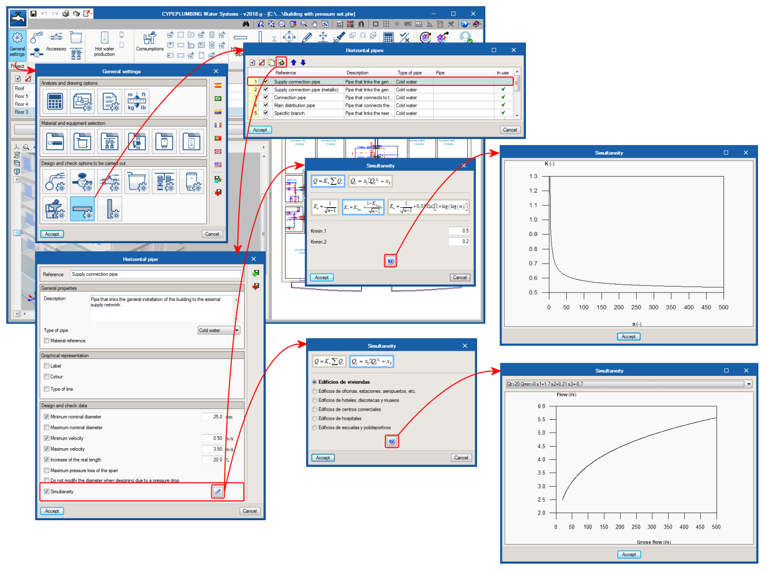Select the Edificios de hospitales radio button
This screenshot has width=767, height=571.
coord(314,418)
